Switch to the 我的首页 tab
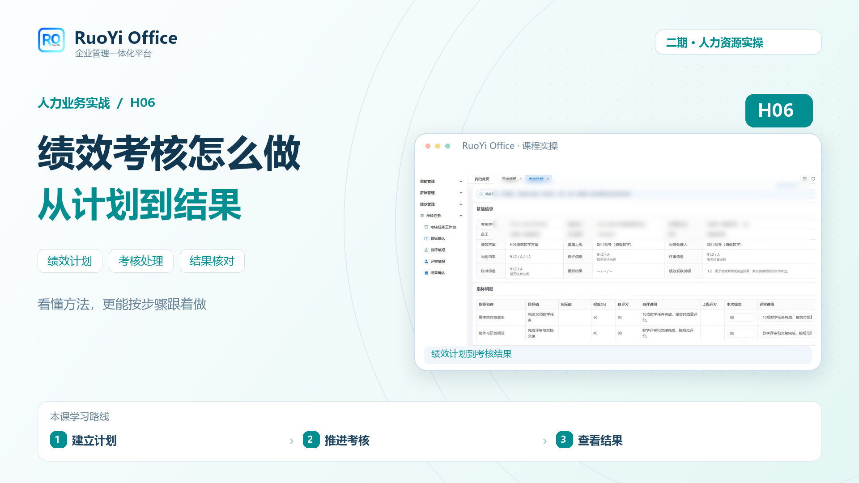Viewport: 859px width, 483px height. coord(482,179)
